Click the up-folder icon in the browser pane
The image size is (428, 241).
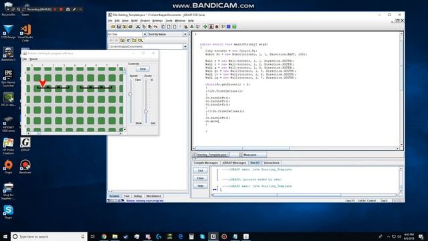[x=122, y=40]
